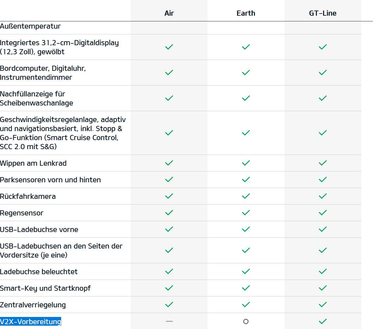The height and width of the screenshot is (329, 373).
Task: Click the Earth optional circle for V2X-Vorbereitung
Action: (246, 321)
